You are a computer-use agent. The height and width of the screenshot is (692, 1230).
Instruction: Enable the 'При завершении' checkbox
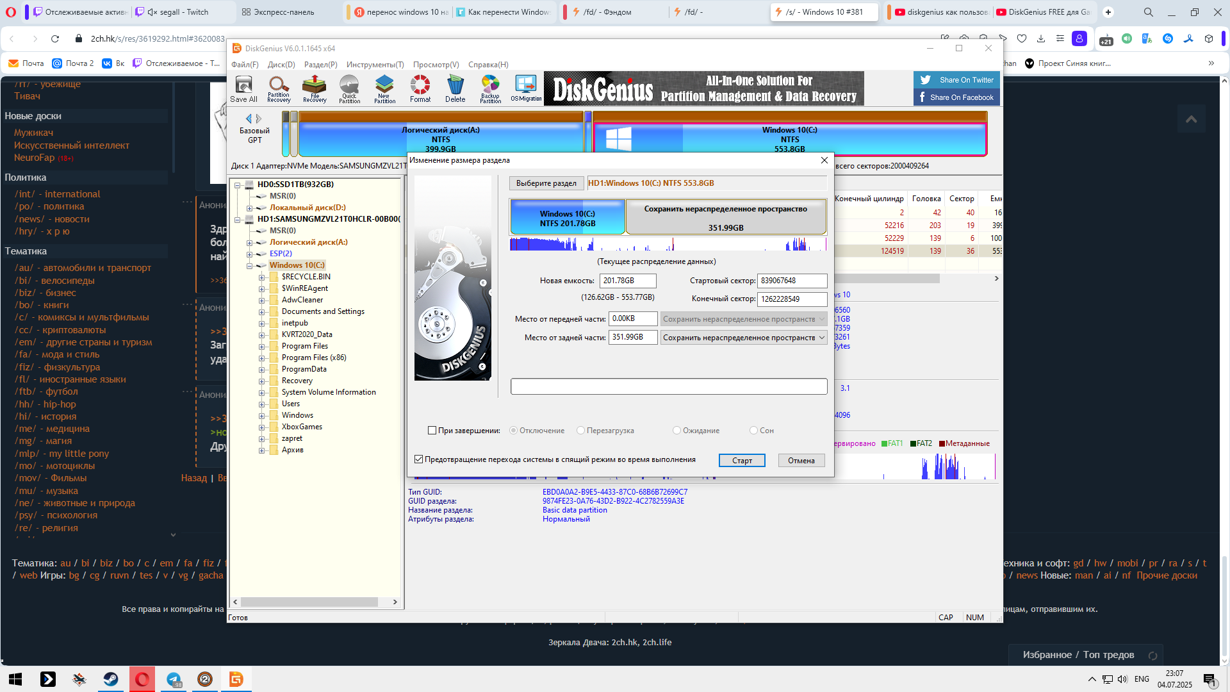click(432, 431)
